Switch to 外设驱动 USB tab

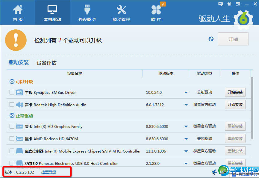87,13
